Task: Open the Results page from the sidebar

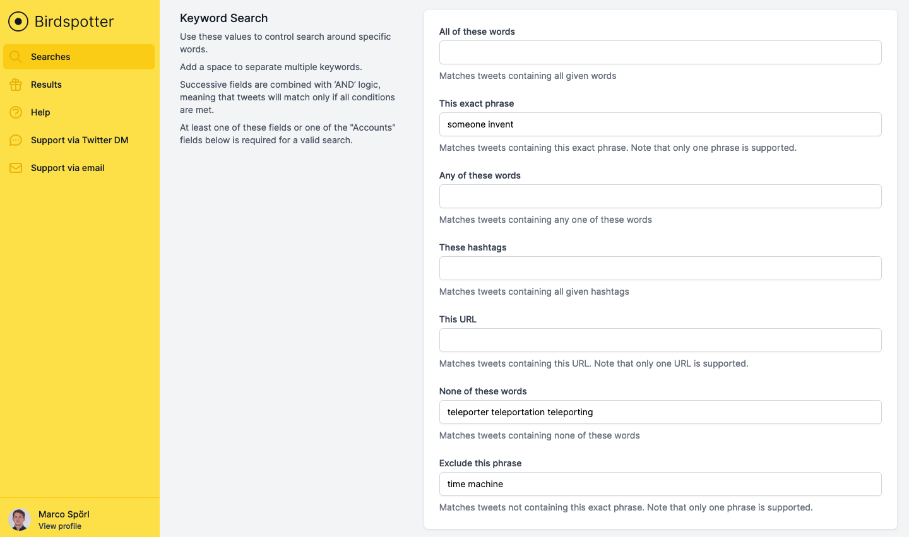Action: (x=46, y=85)
